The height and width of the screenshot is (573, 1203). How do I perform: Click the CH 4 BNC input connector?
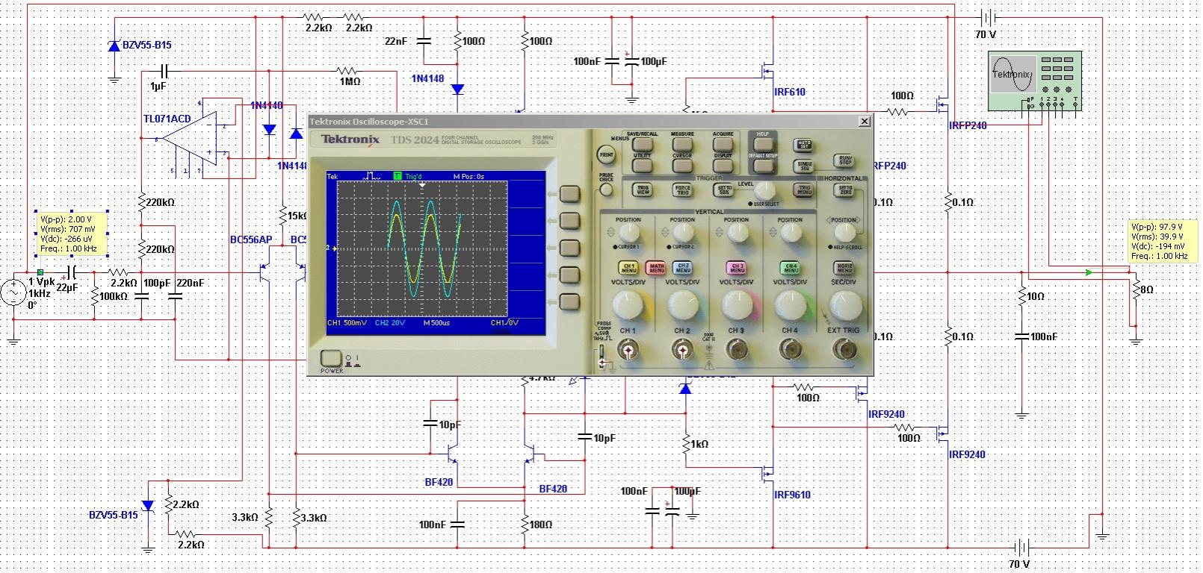click(791, 348)
